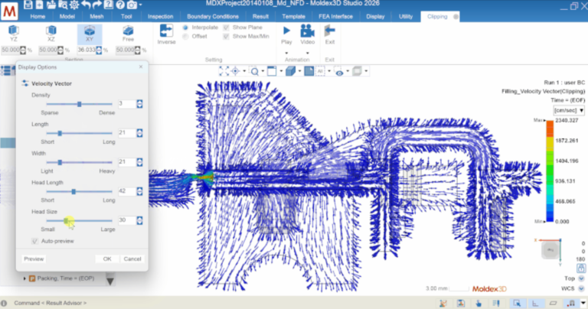Open the FEA Interface ribbon tab
The image size is (588, 309).
(x=335, y=17)
